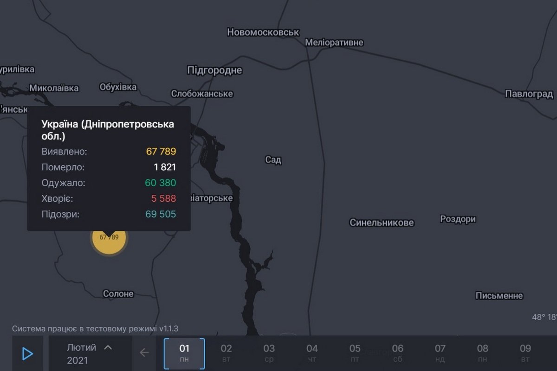
Task: Click the Підозри count 69 505
Action: click(161, 214)
